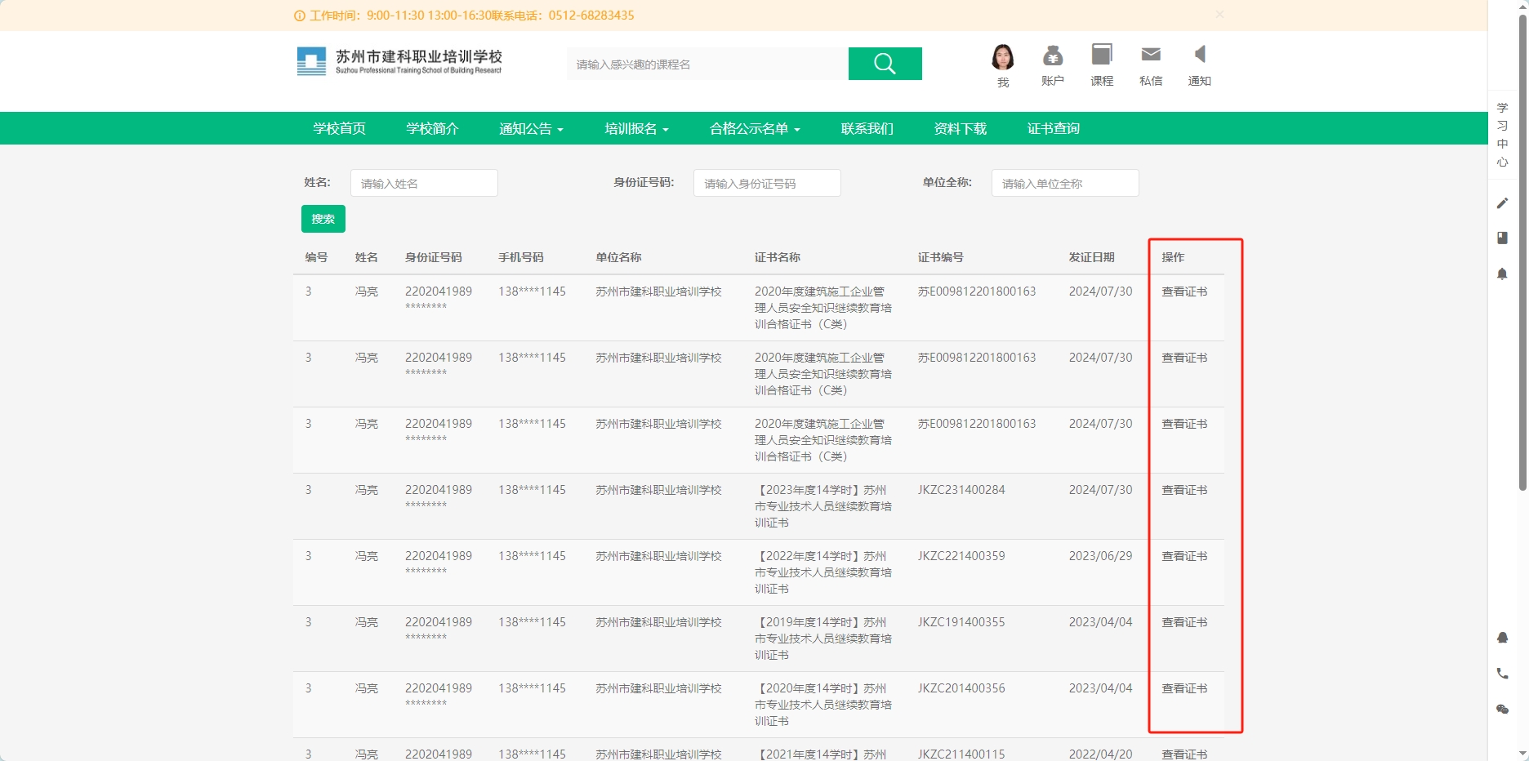Click the 【2020年度14学时】 certificate name
Image resolution: width=1529 pixels, height=761 pixels.
point(823,705)
